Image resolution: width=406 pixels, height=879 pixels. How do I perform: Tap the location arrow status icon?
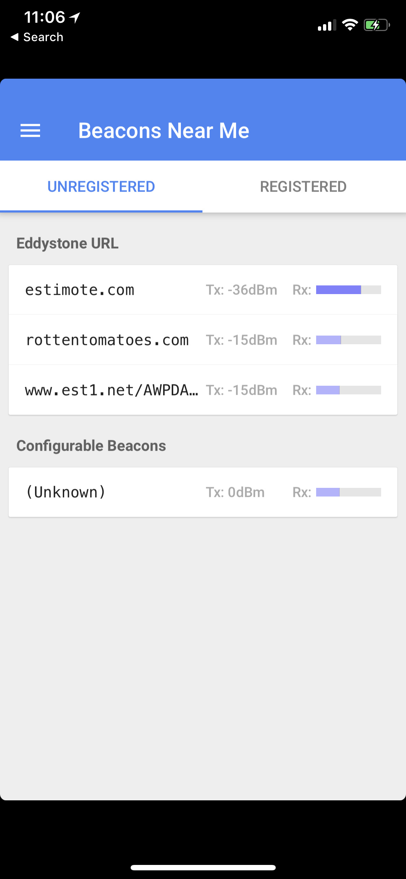click(x=75, y=17)
